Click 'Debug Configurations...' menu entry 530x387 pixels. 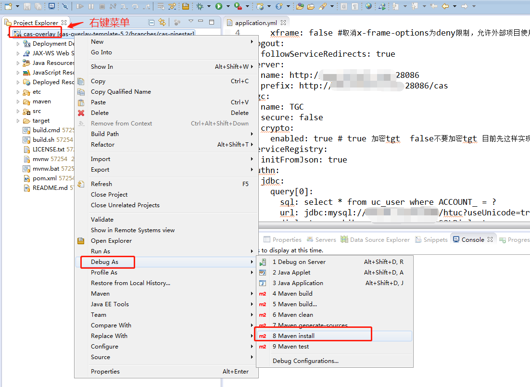pyautogui.click(x=305, y=361)
